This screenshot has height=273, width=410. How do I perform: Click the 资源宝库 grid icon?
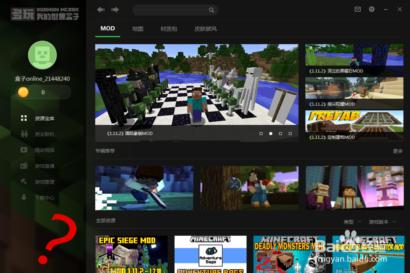click(x=24, y=118)
